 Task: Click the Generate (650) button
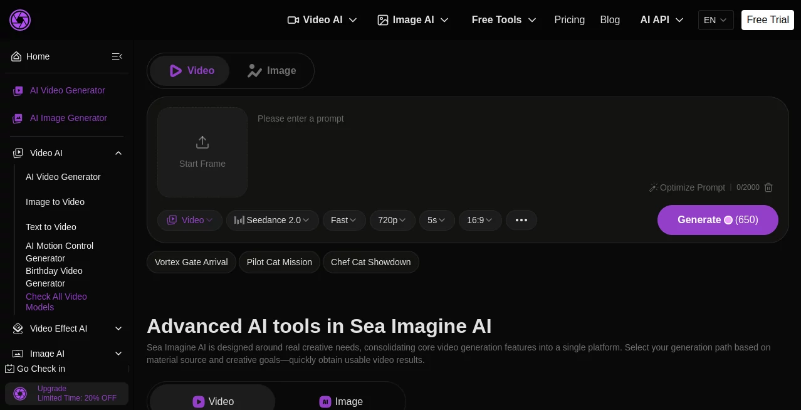click(718, 220)
